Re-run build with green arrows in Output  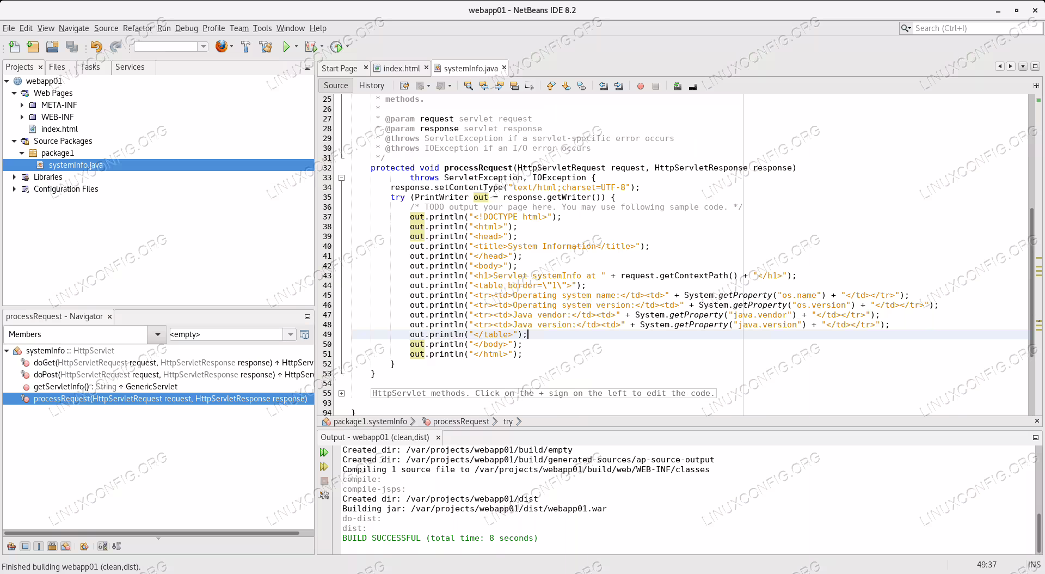coord(324,453)
